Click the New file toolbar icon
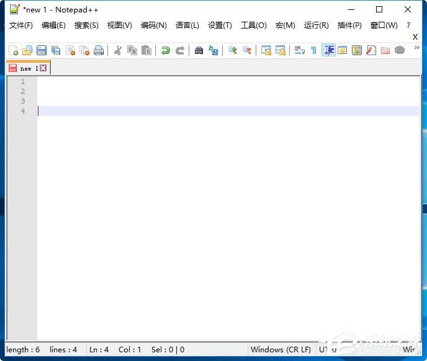The image size is (427, 361). coord(13,50)
